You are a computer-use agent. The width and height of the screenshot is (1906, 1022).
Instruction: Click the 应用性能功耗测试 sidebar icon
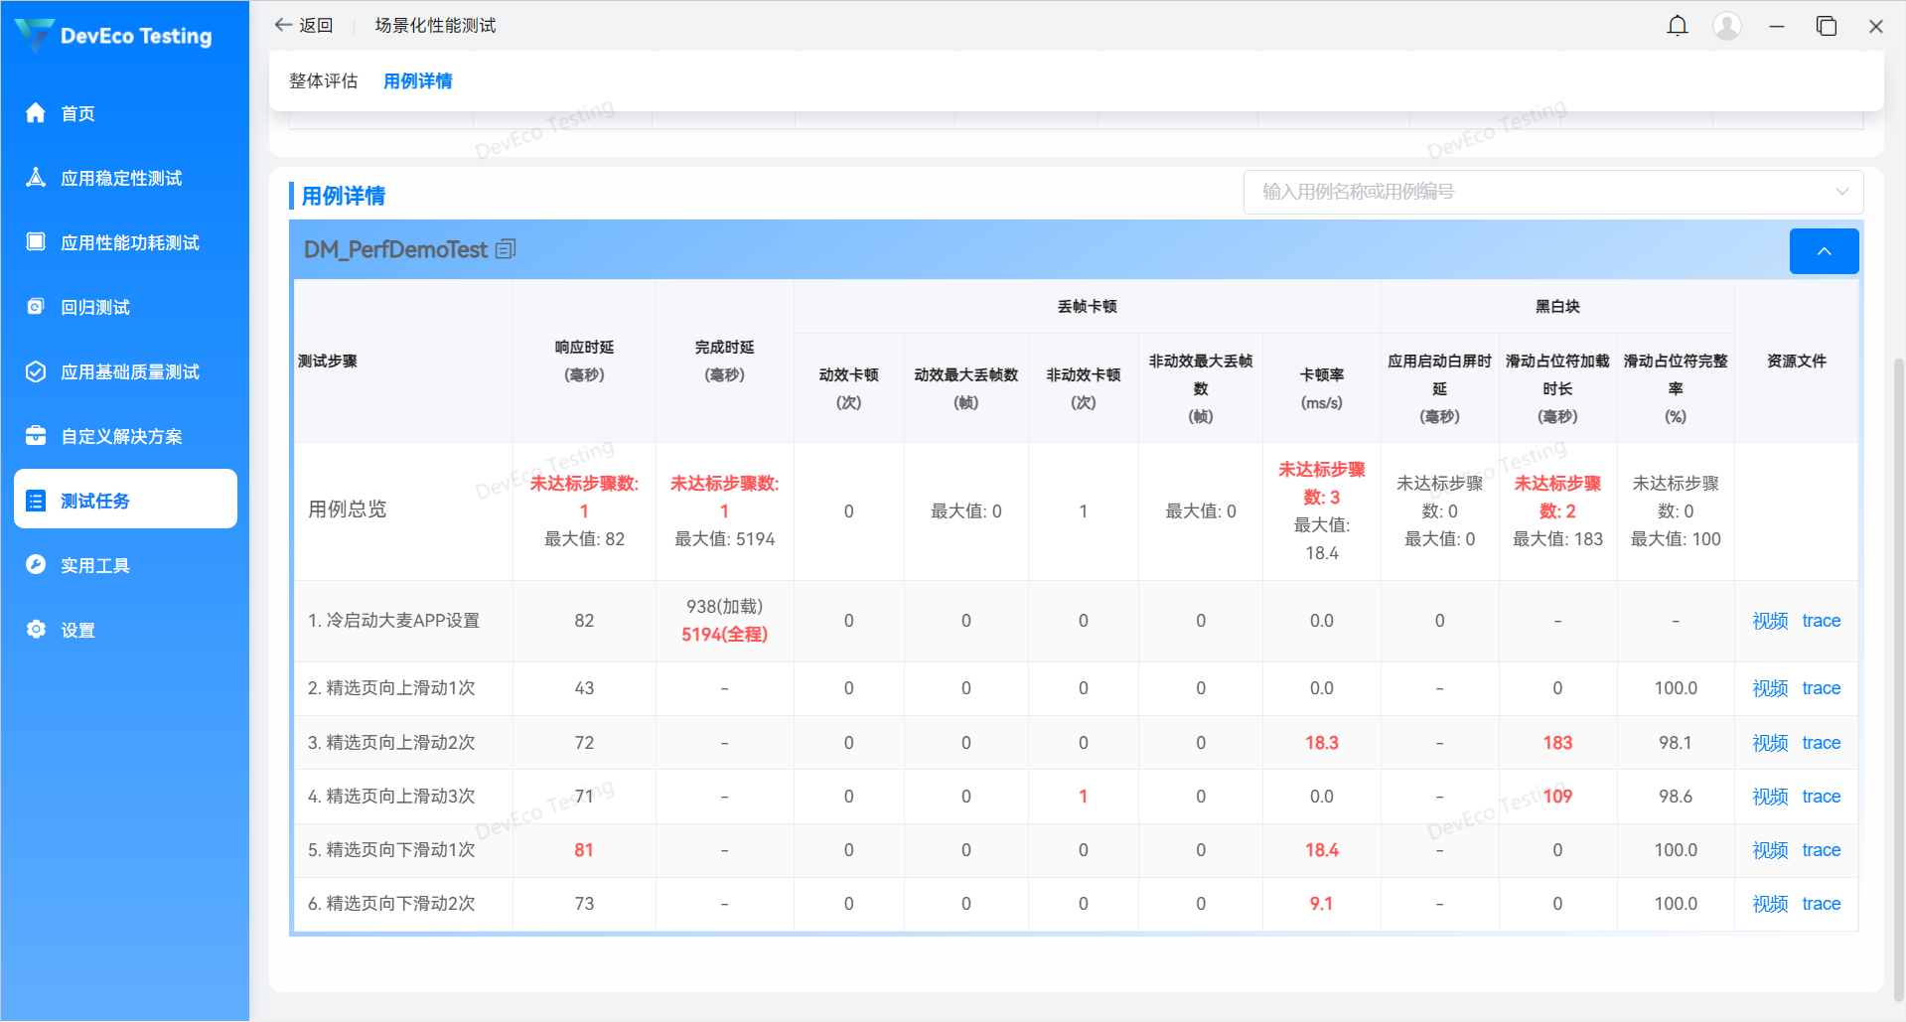coord(36,242)
